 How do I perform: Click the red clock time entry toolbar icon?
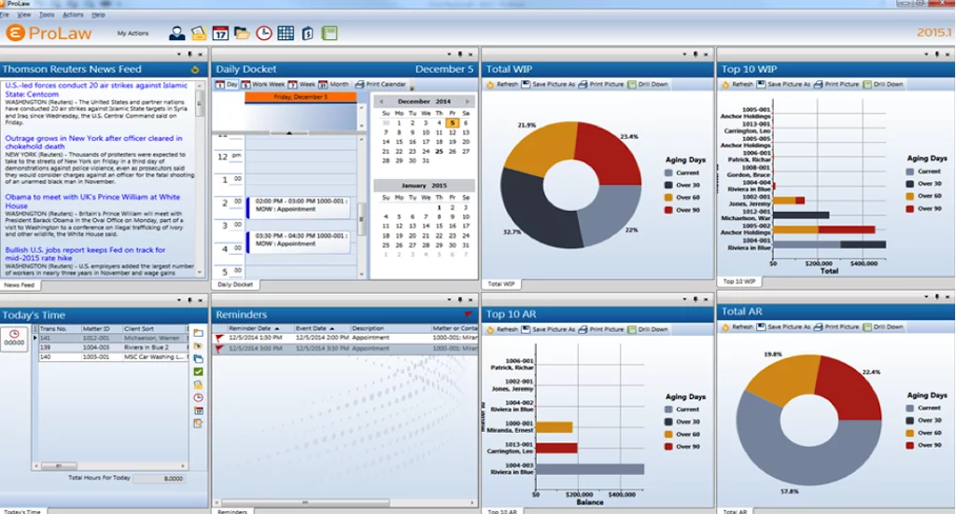(264, 34)
